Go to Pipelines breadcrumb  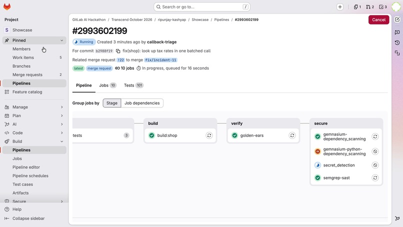221,19
